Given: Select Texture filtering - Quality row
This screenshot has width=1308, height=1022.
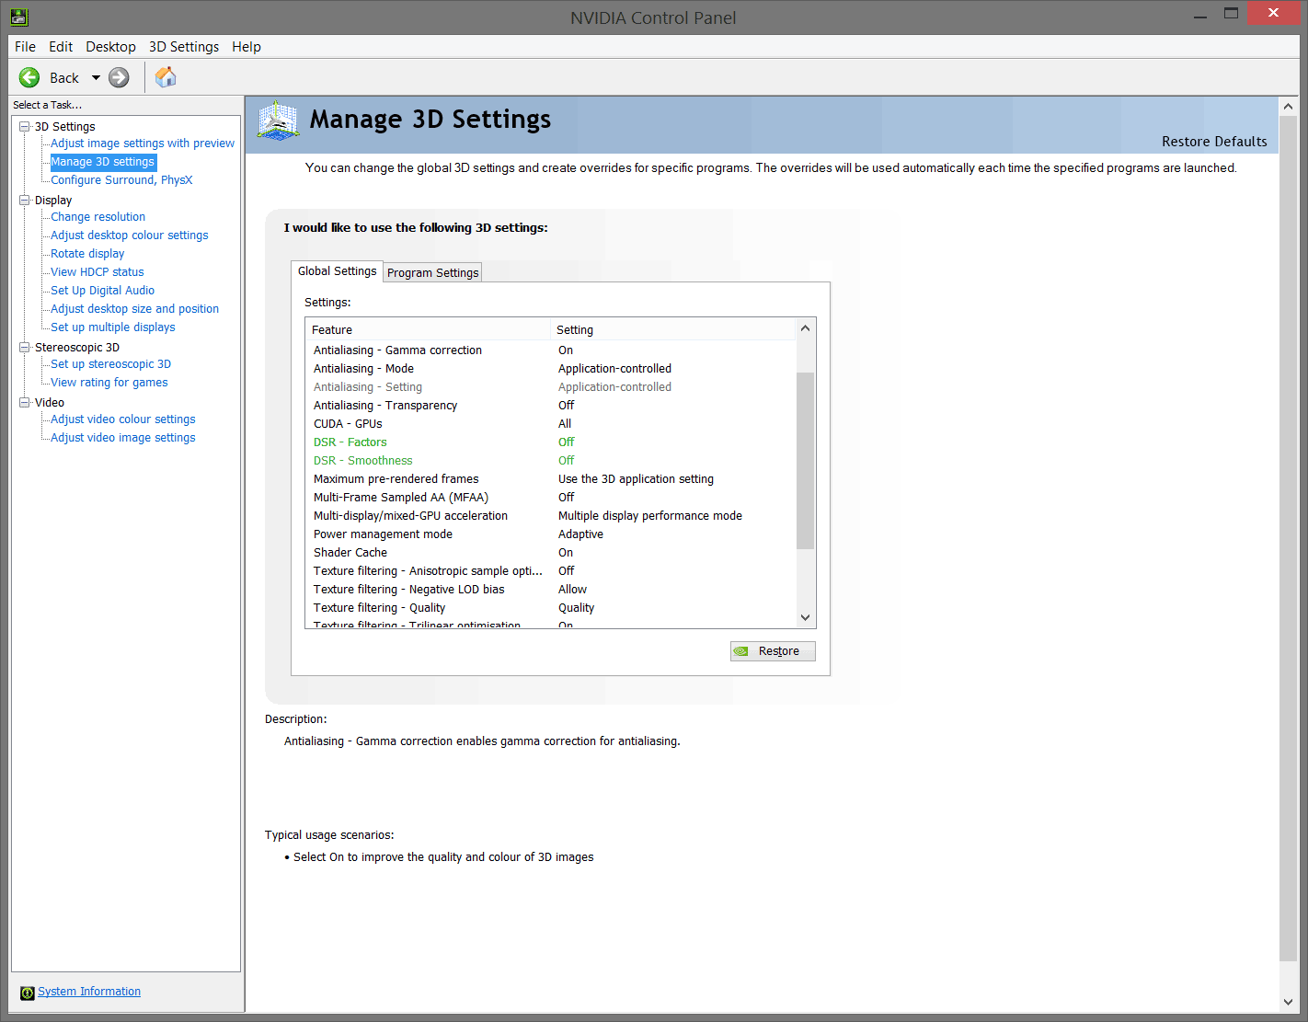Looking at the screenshot, I should coord(550,608).
